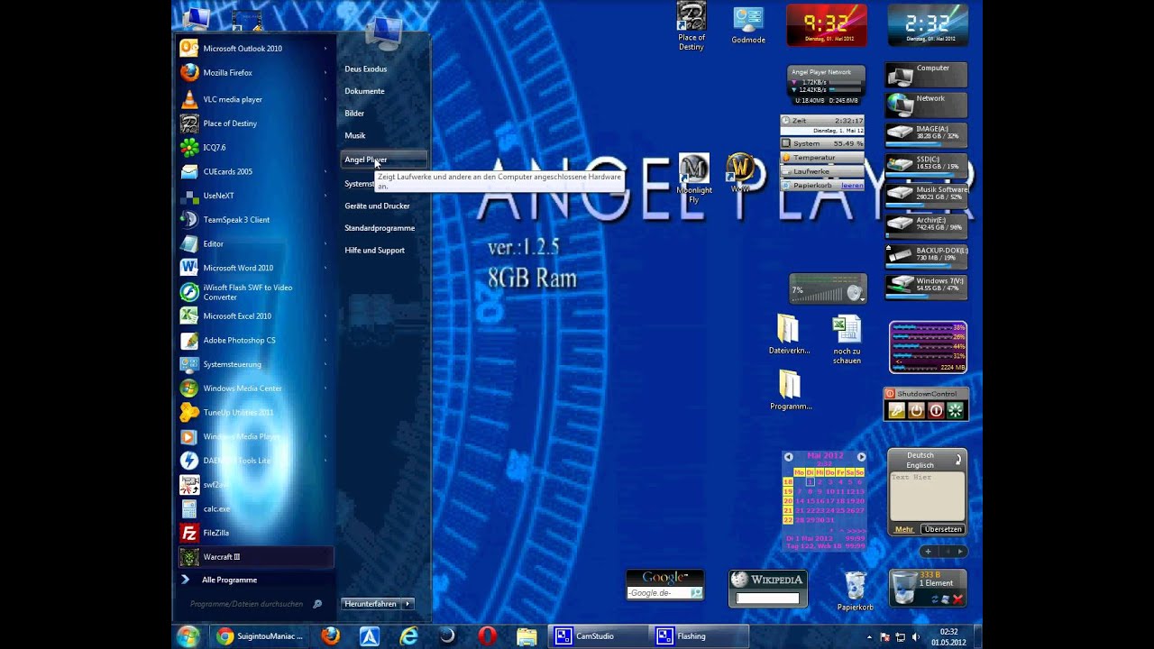Launch Mozilla Firefox from Start menu
Screen dimensions: 1154x649
[256, 73]
